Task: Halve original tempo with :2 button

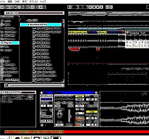Action: (77, 109)
